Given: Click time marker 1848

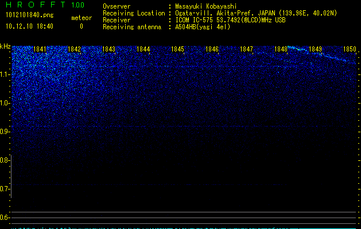Looking at the screenshot, I should 281,49.
